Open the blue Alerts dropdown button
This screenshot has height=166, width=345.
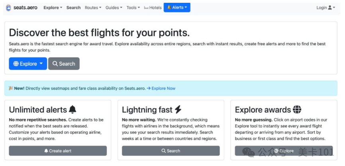coord(177,8)
